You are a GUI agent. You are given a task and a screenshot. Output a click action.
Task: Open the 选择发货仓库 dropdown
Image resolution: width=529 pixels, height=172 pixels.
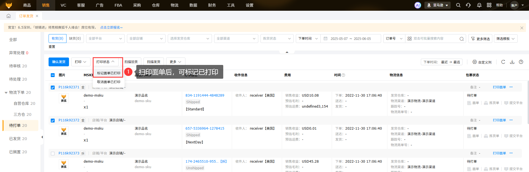click(x=190, y=39)
